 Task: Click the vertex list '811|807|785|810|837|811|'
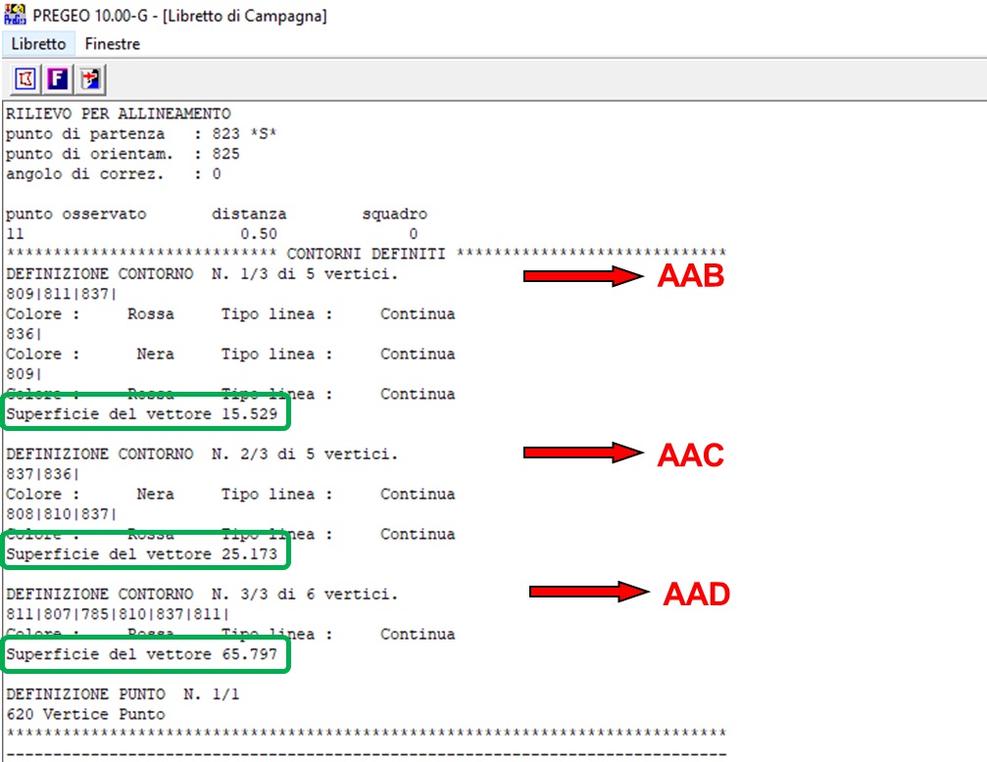(x=118, y=614)
